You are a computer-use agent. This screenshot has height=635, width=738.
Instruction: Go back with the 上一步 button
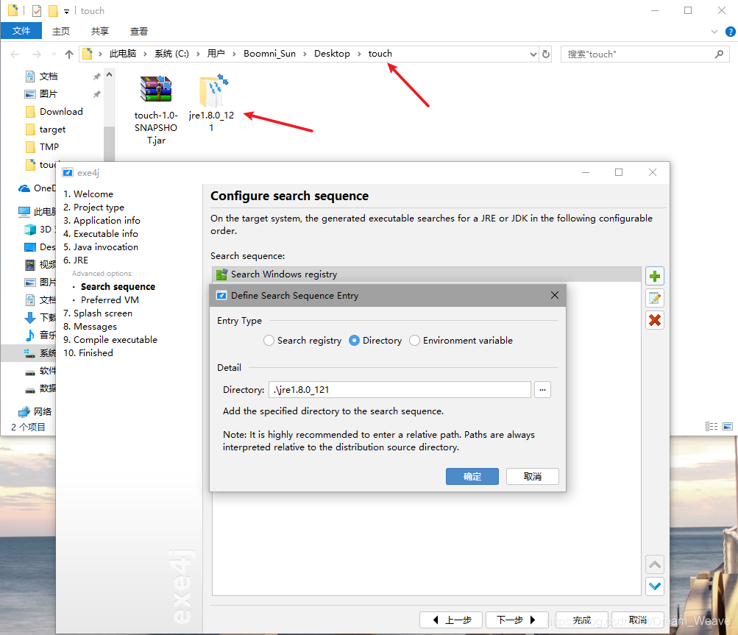pos(451,620)
